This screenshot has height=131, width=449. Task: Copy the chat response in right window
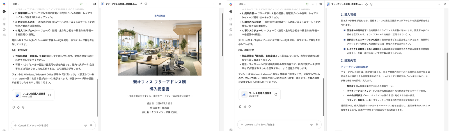point(240,106)
